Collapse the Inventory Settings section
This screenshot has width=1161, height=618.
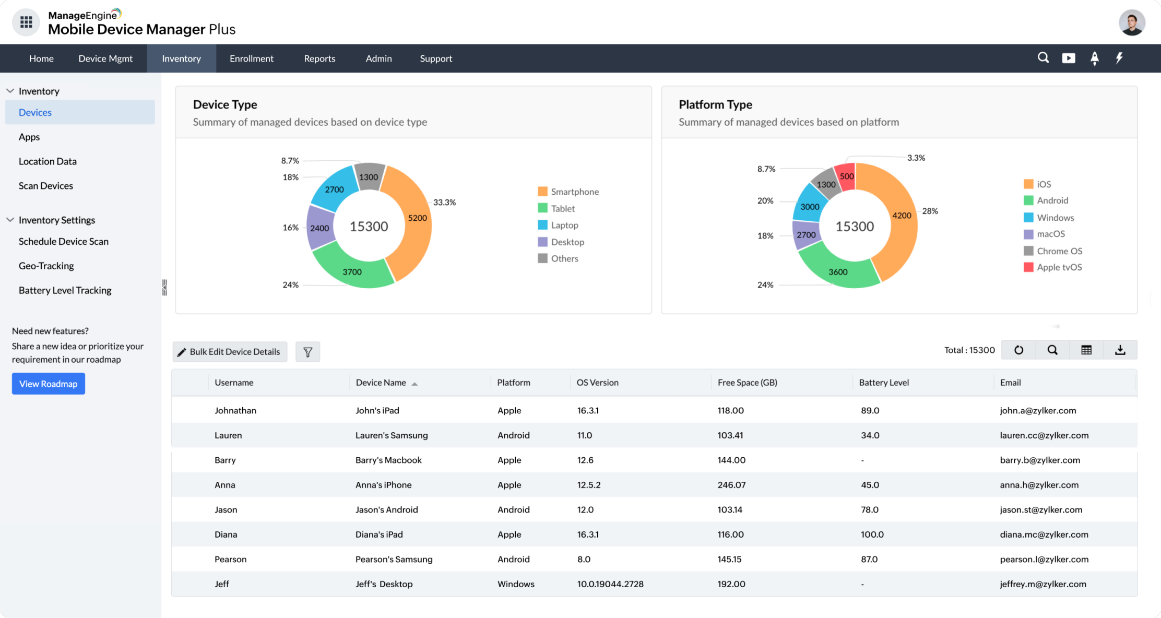10,220
